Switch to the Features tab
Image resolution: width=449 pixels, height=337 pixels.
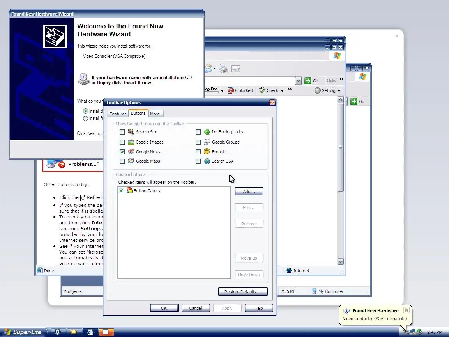pos(118,114)
